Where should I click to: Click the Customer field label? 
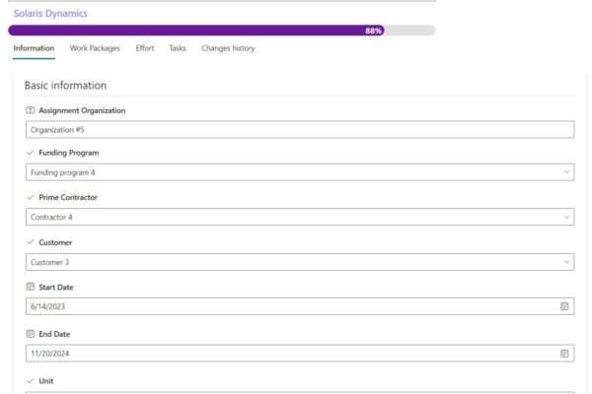[x=55, y=242]
